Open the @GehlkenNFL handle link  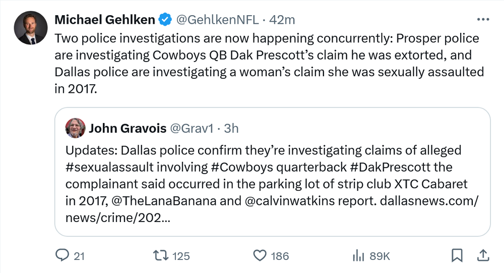point(217,20)
